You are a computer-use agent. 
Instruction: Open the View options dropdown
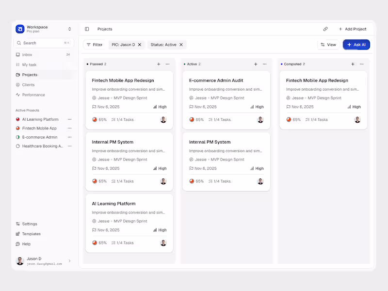[328, 44]
